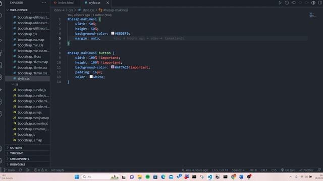Open file history clock icon in editor toolbar
323x181 pixels.
287,3
